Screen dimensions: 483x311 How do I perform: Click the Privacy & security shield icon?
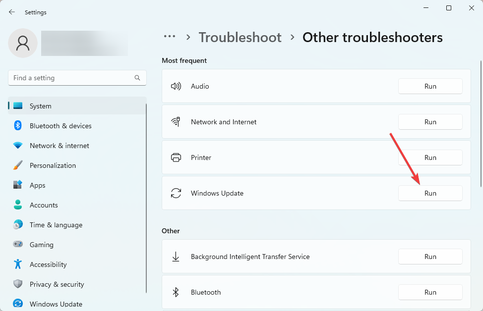coord(18,284)
